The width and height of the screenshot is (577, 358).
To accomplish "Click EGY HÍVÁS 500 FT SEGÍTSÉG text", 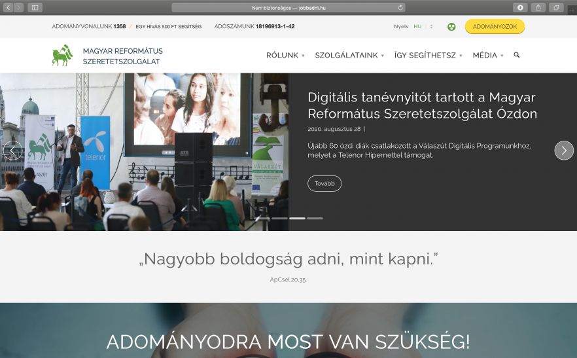I will pos(169,27).
